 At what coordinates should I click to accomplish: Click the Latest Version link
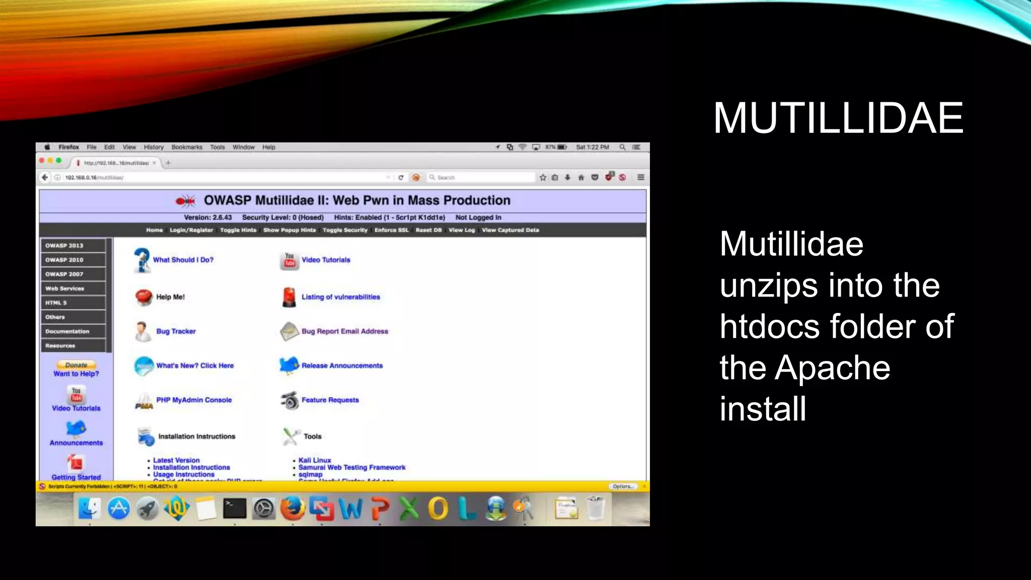click(x=176, y=460)
